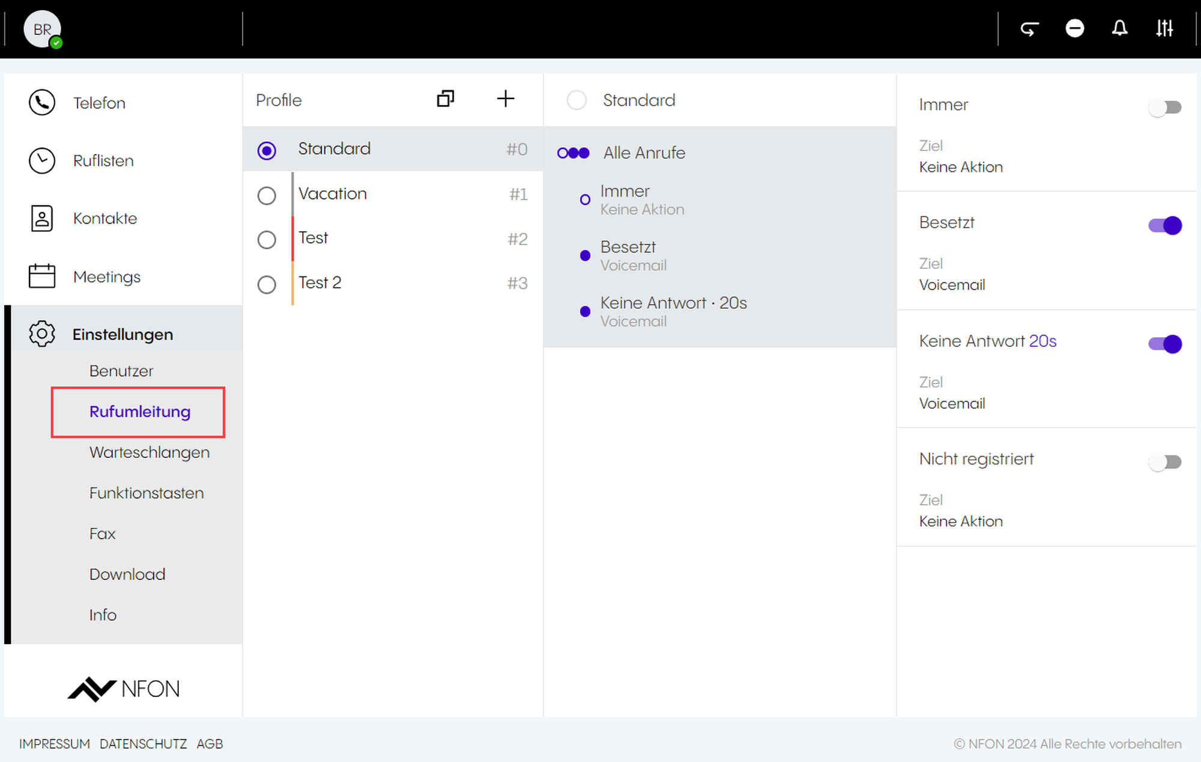Open the Keine Antwort Ziel Voicemail selector
The height and width of the screenshot is (762, 1201).
pos(952,403)
